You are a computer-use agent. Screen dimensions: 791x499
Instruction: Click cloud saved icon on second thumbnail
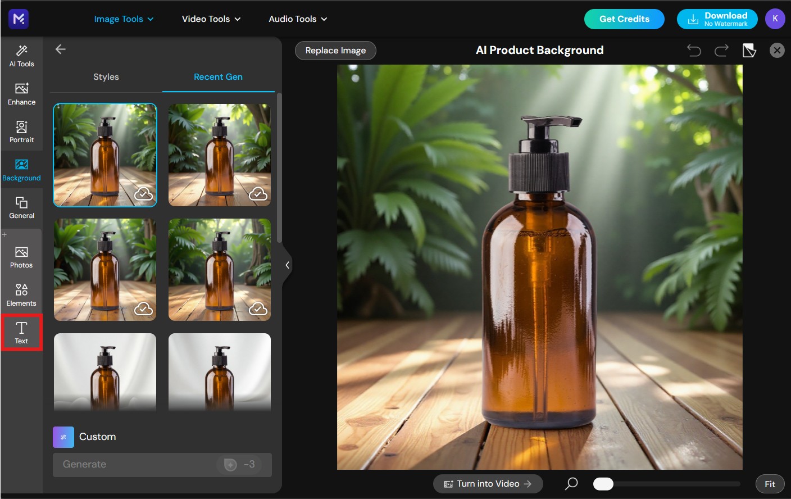(x=258, y=194)
